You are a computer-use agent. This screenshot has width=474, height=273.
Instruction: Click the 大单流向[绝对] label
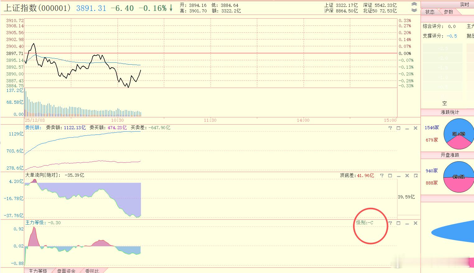[43, 175]
